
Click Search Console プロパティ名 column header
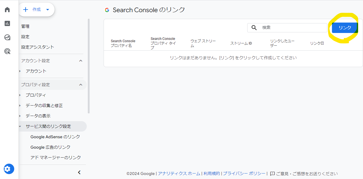[123, 43]
